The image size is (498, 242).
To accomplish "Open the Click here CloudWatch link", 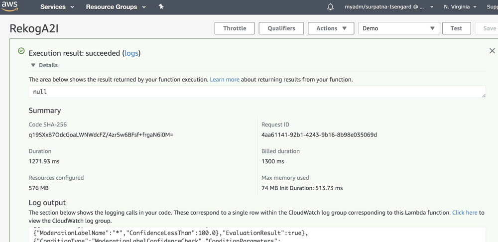I will click(465, 213).
